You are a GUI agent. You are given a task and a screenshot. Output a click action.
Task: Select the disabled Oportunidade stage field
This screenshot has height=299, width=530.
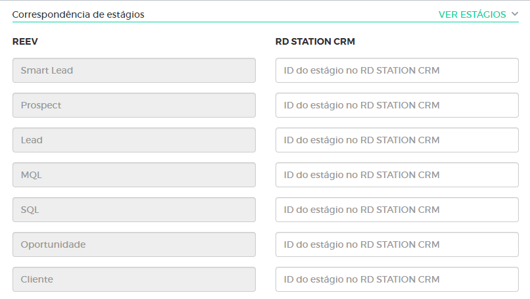coord(133,244)
